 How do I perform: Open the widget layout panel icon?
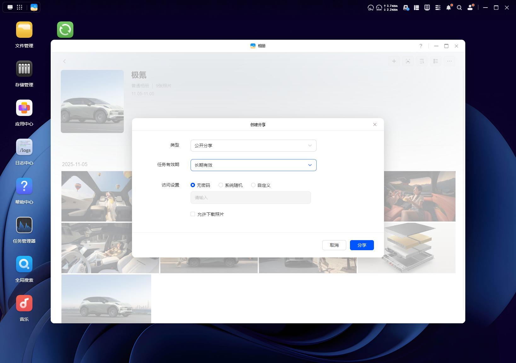(416, 8)
